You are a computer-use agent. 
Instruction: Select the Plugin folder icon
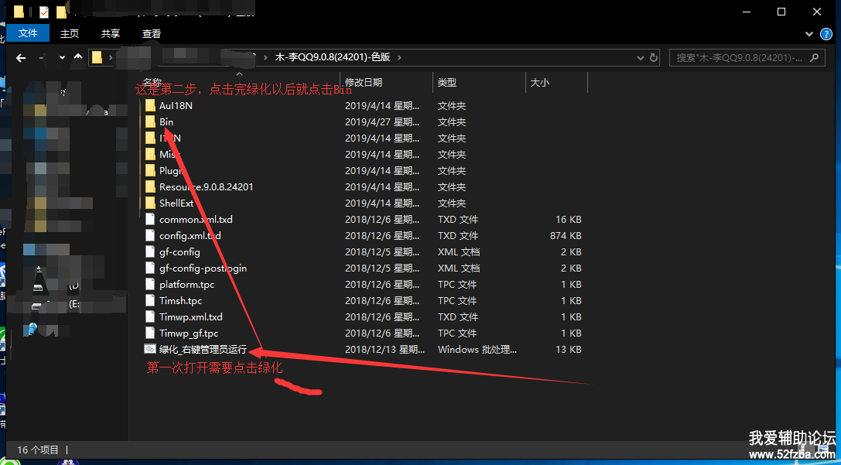click(x=150, y=170)
